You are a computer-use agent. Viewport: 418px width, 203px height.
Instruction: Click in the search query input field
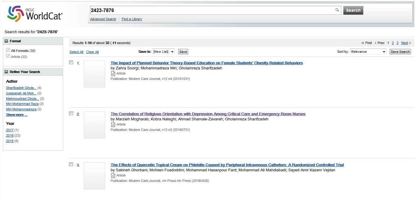[x=211, y=10]
